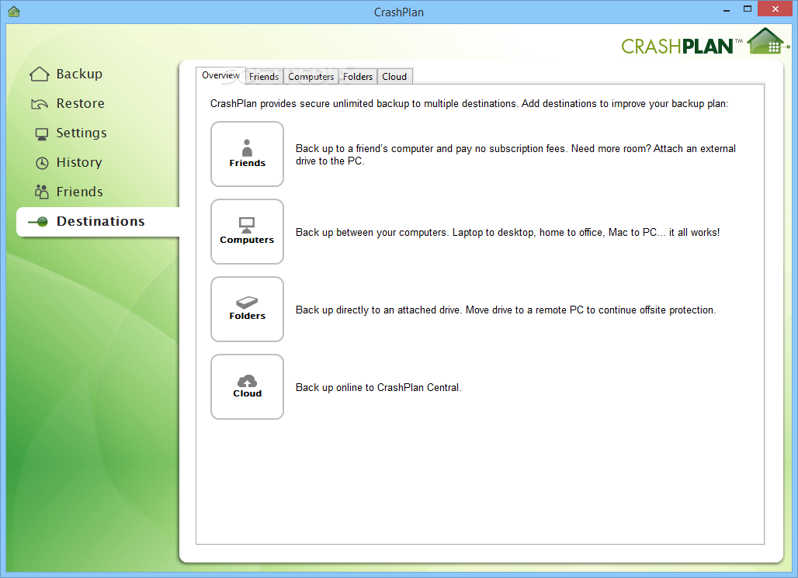Image resolution: width=798 pixels, height=578 pixels.
Task: Click the Friends tile label
Action: (248, 164)
